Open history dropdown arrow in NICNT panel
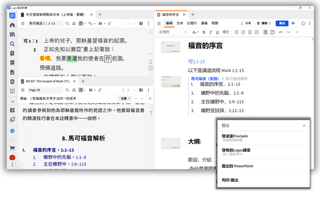Viewport: 320px width, 199px height. (134, 90)
